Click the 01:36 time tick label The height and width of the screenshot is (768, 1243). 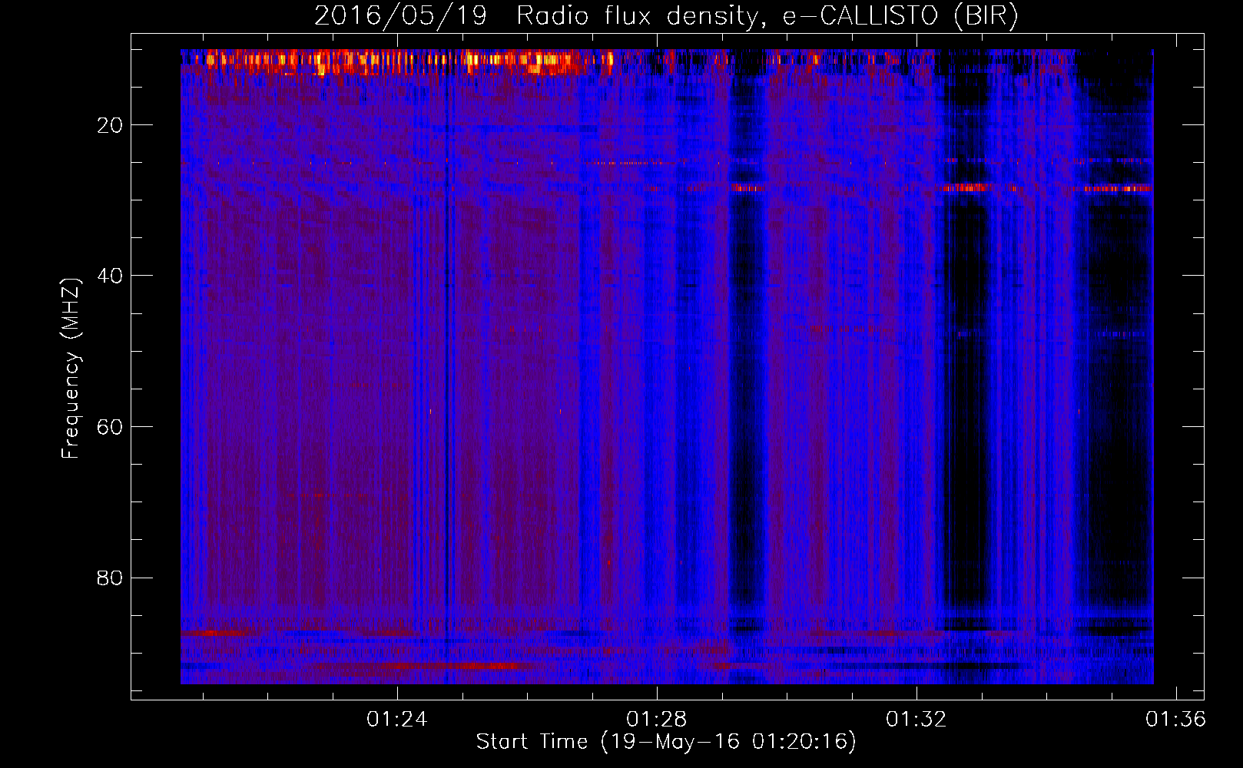pyautogui.click(x=1175, y=720)
